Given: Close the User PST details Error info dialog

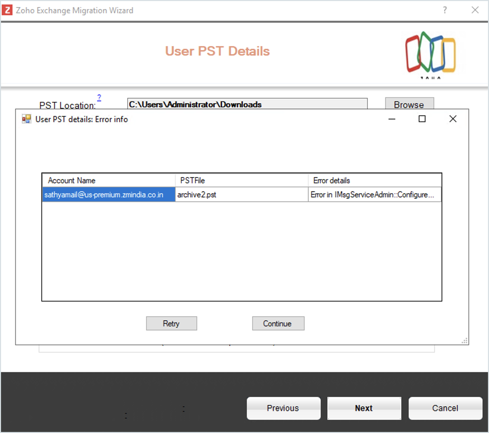Looking at the screenshot, I should pos(453,119).
